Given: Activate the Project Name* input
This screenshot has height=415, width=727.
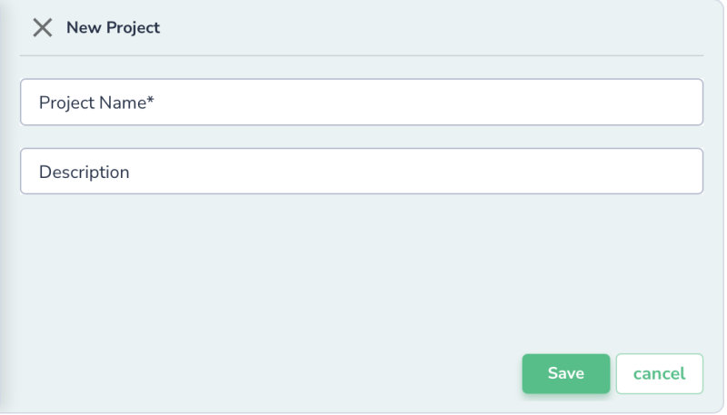Looking at the screenshot, I should (x=362, y=102).
